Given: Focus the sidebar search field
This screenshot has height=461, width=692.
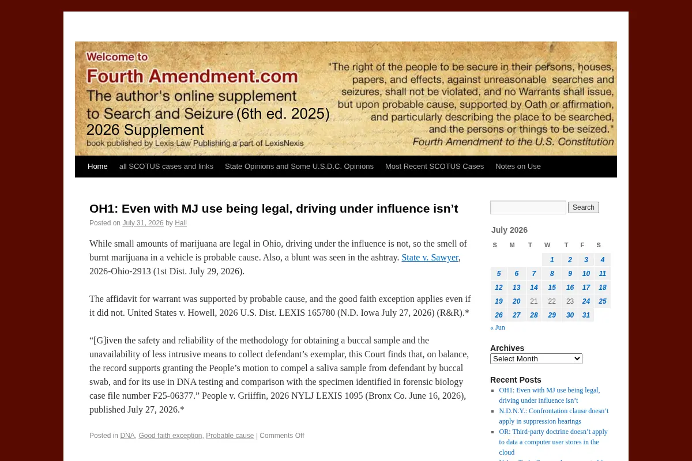Looking at the screenshot, I should point(528,207).
